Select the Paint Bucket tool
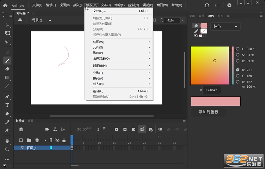The width and height of the screenshot is (265, 169). coord(7,114)
